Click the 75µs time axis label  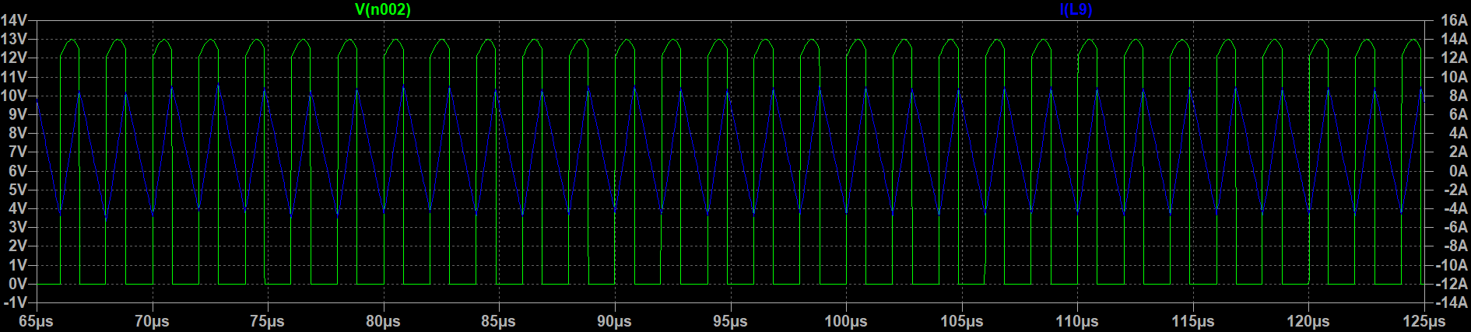(x=267, y=321)
